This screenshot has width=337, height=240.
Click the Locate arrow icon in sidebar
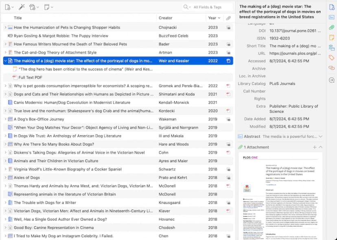[x=332, y=80]
